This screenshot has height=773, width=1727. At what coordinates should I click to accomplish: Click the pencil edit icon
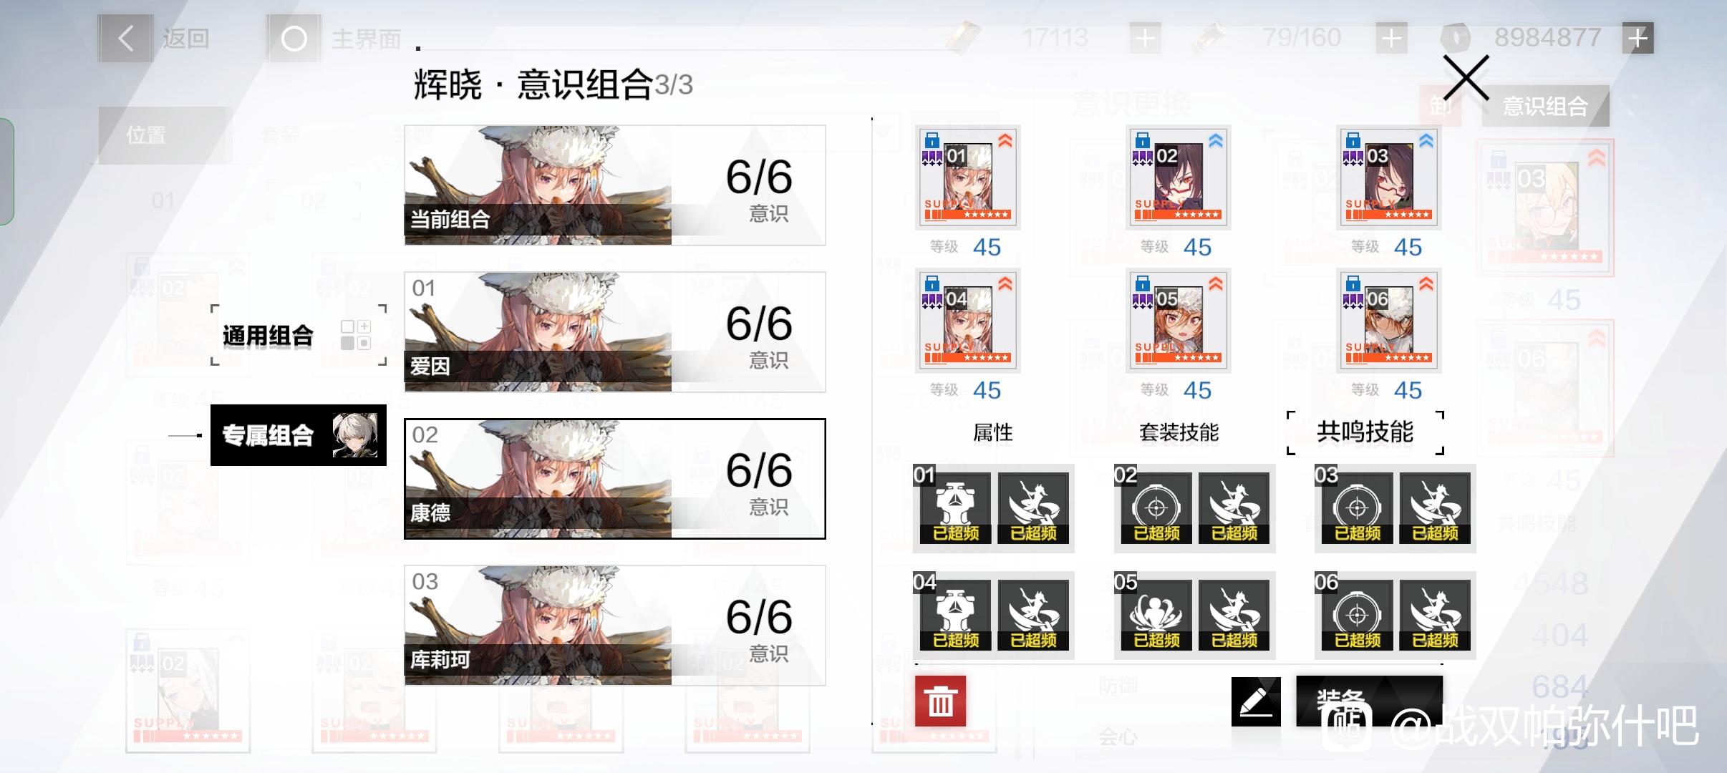coord(1256,701)
